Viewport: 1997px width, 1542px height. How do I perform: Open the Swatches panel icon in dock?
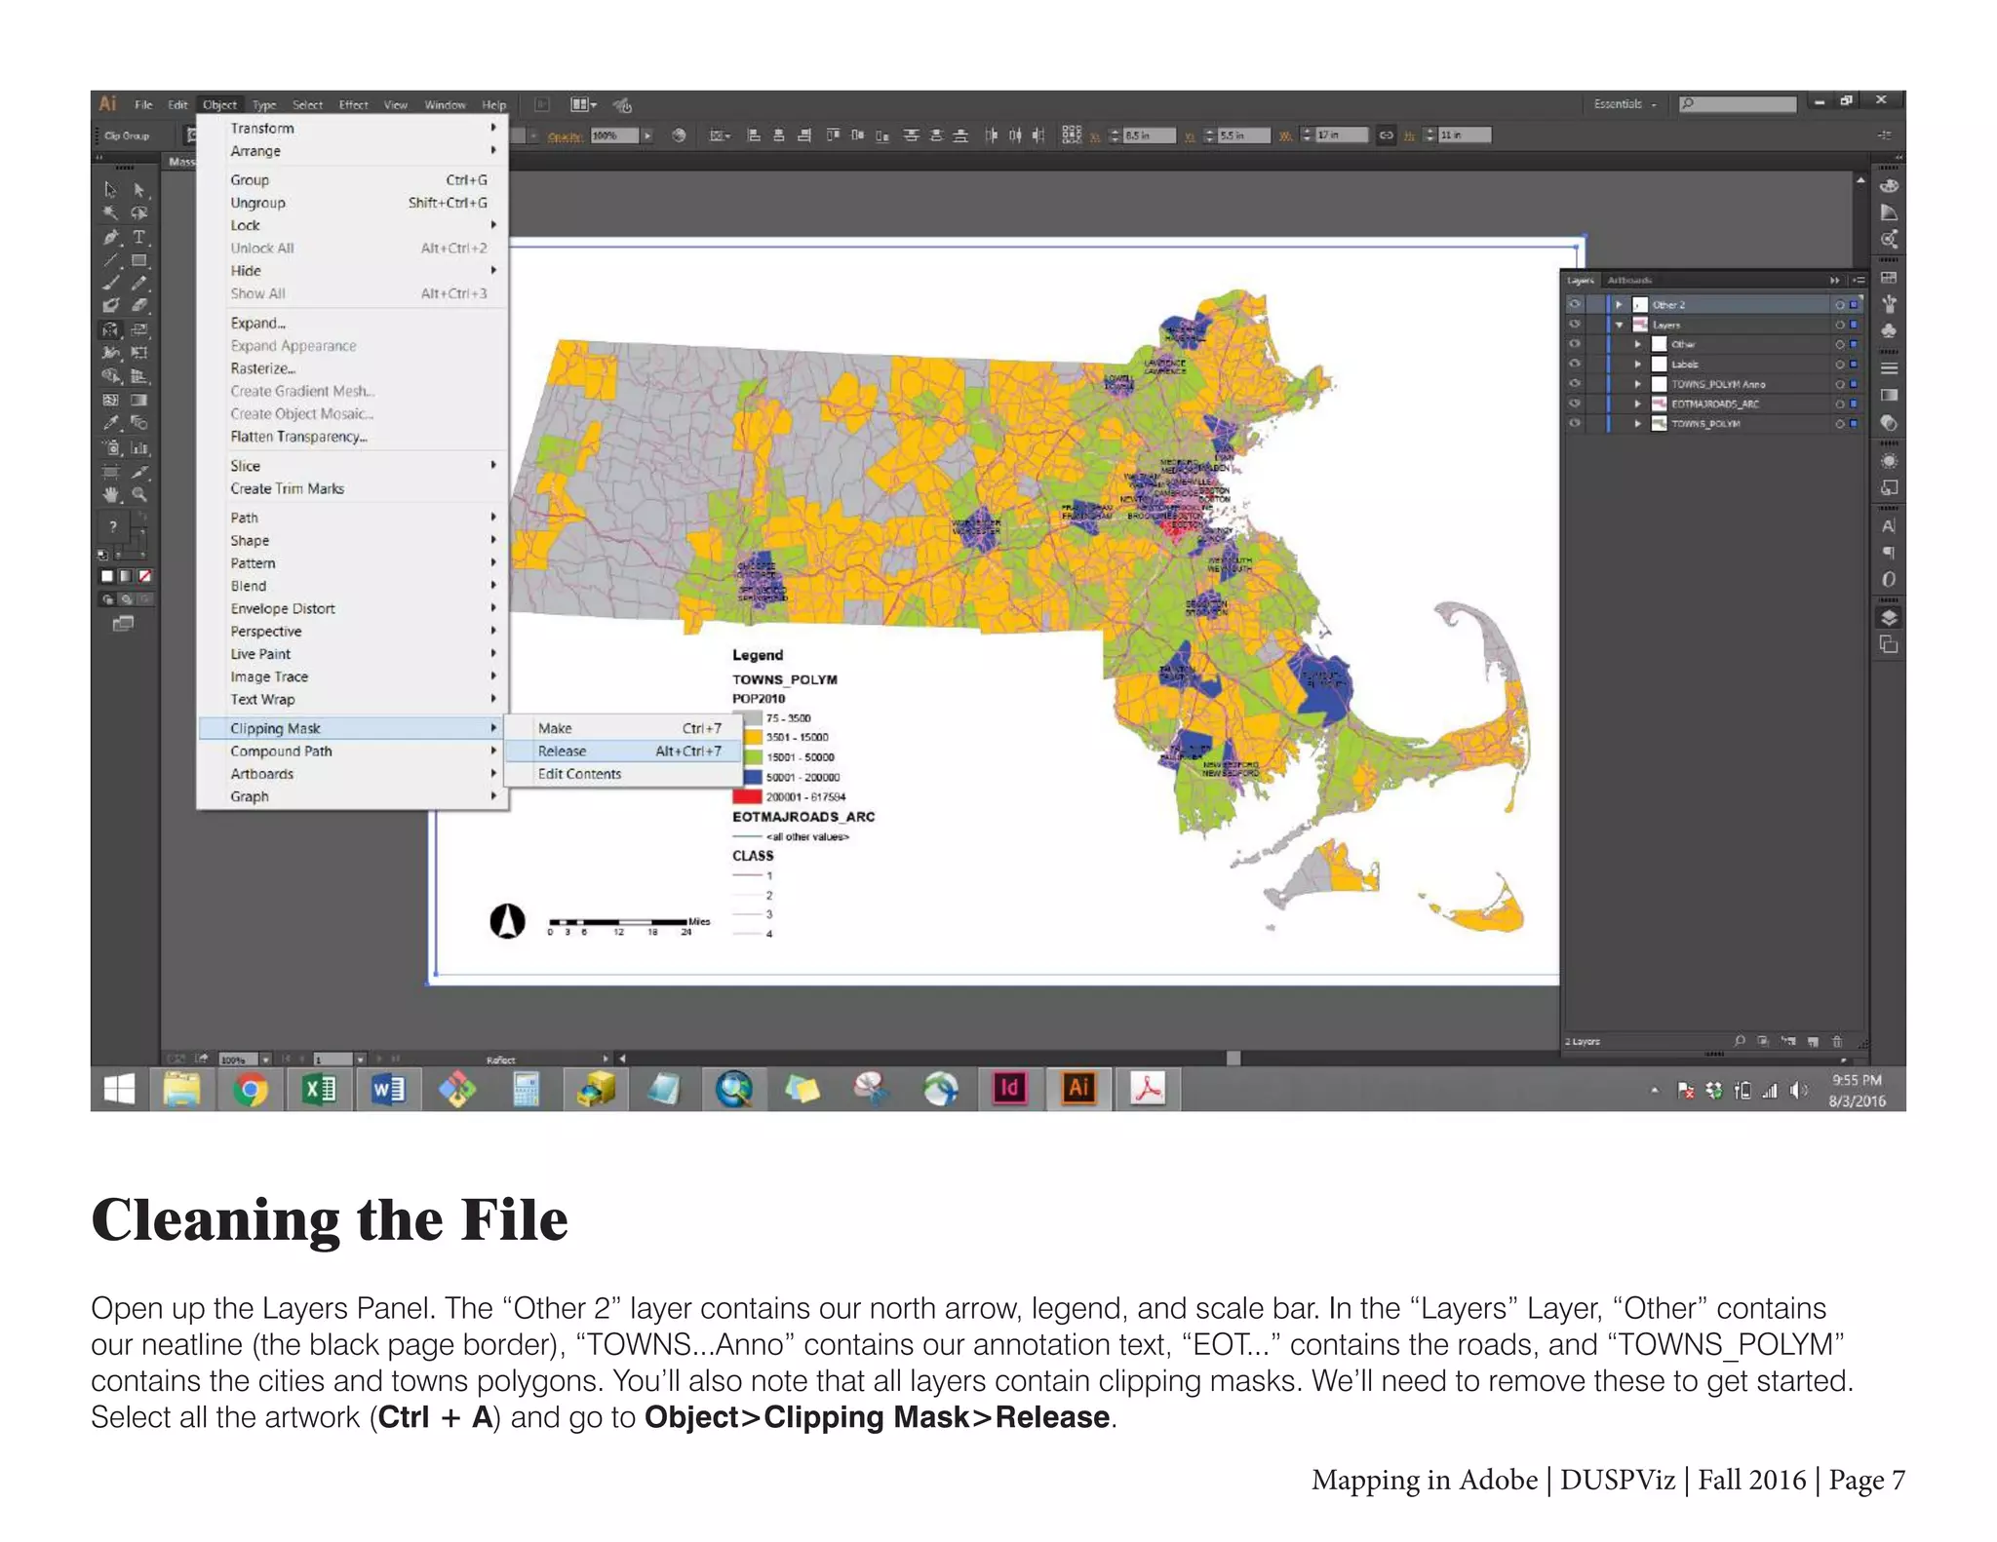coord(1889,278)
